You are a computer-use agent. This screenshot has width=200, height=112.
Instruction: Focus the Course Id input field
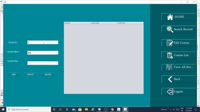(43, 42)
